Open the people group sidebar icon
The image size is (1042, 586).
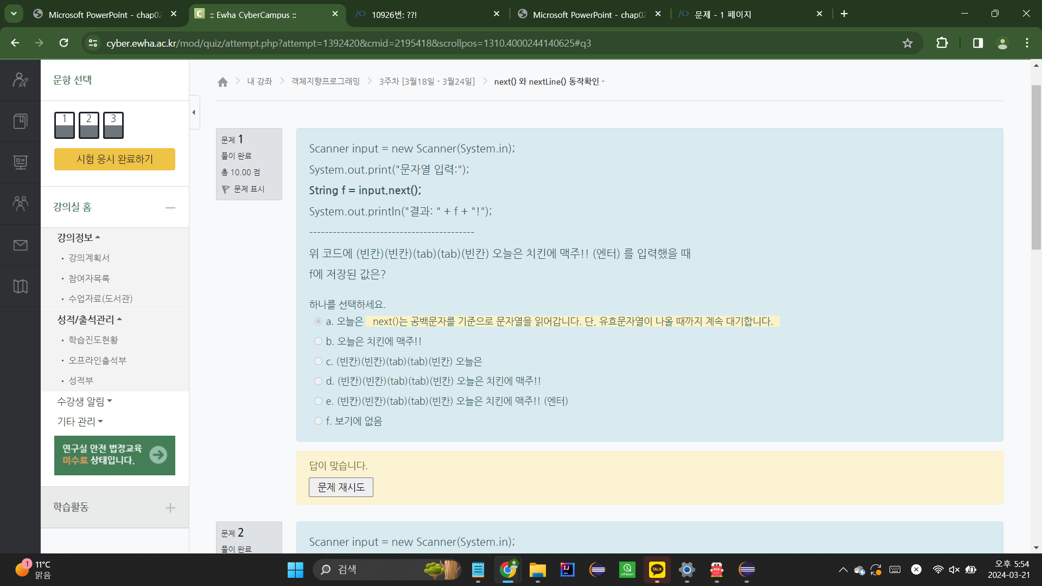click(20, 203)
